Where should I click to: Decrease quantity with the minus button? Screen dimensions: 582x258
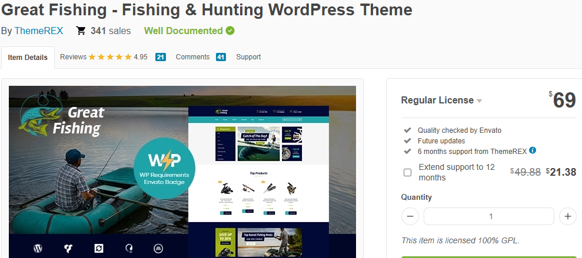410,216
